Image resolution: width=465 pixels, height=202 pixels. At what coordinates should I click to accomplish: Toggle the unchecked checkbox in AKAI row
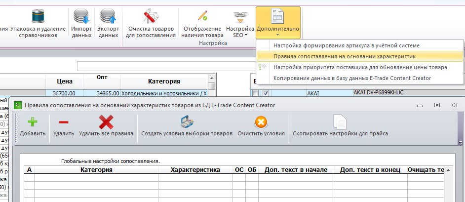[x=255, y=93]
